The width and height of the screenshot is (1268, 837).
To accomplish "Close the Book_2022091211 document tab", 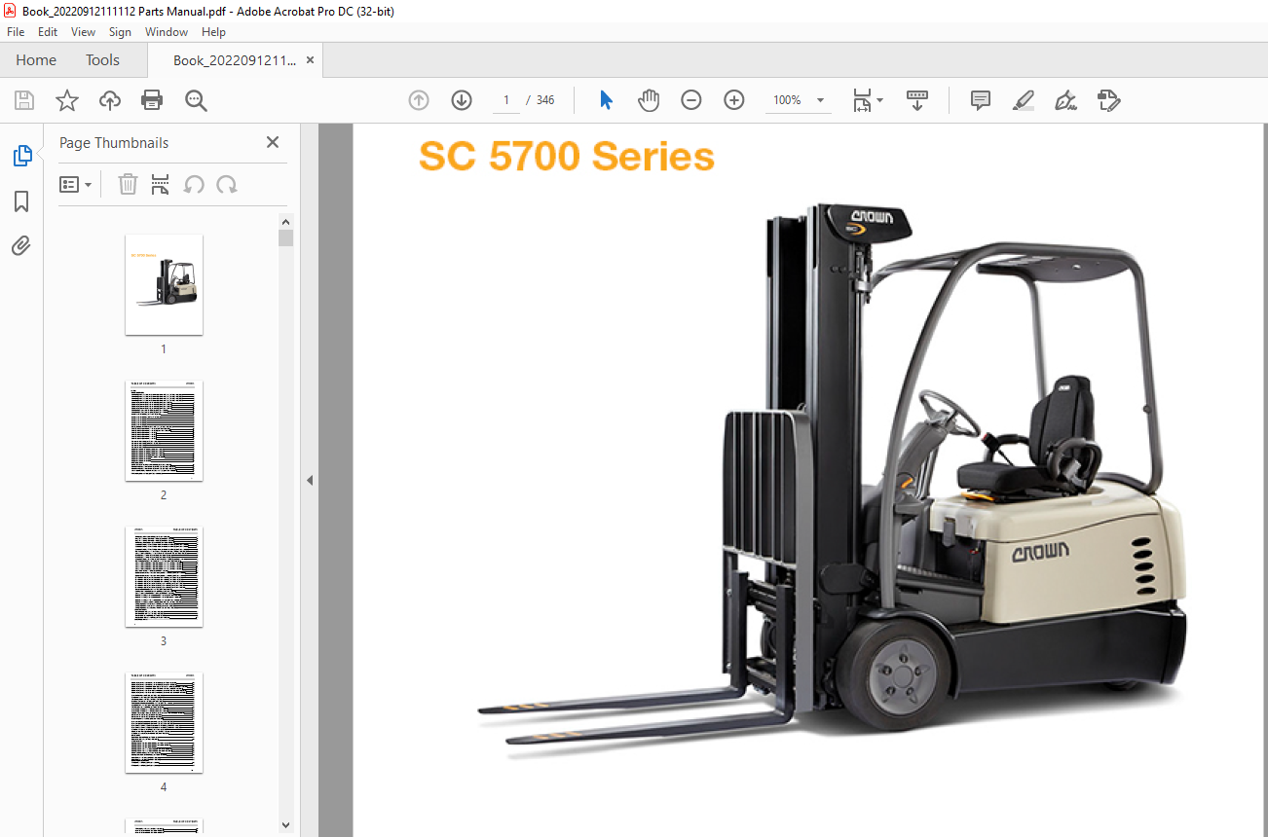I will [x=310, y=59].
